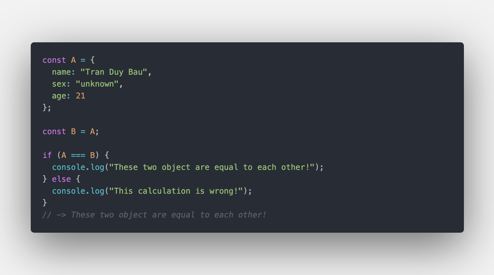This screenshot has height=275, width=494.
Task: Click the "Tran Duy Bau" name string
Action: tap(114, 72)
